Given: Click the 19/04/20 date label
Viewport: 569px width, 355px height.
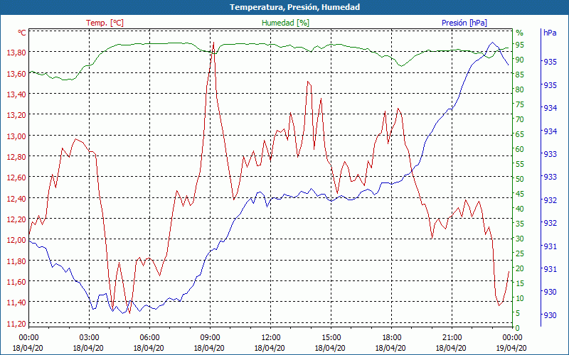Looking at the screenshot, I should click(x=511, y=349).
